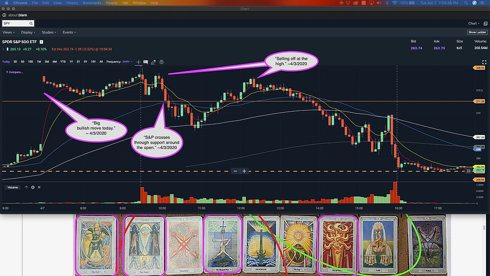Click the P badge next to SPDR S&P 500 ETF

(x=41, y=42)
